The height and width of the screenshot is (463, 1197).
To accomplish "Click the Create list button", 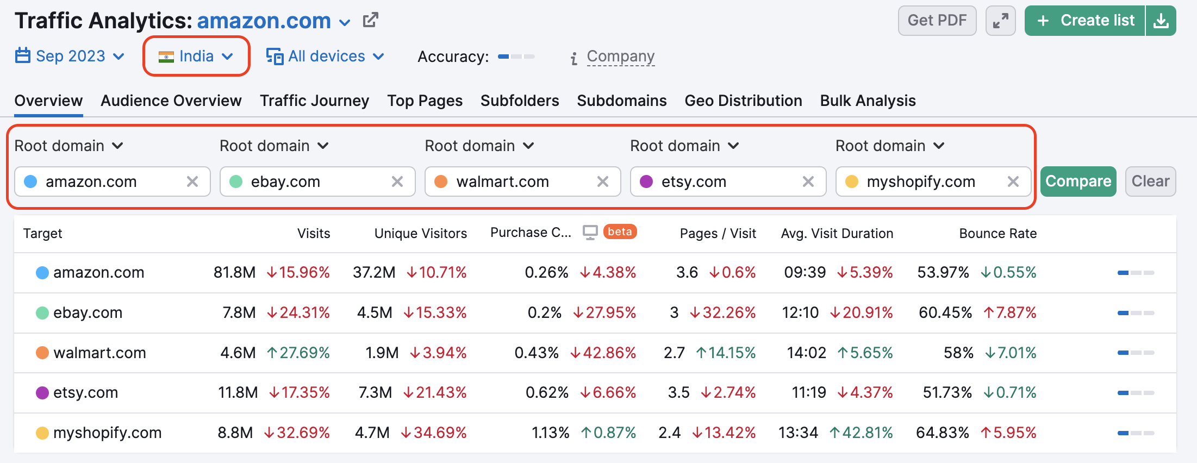I will tap(1085, 21).
